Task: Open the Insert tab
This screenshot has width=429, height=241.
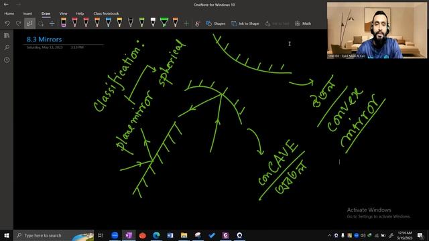Action: click(27, 13)
